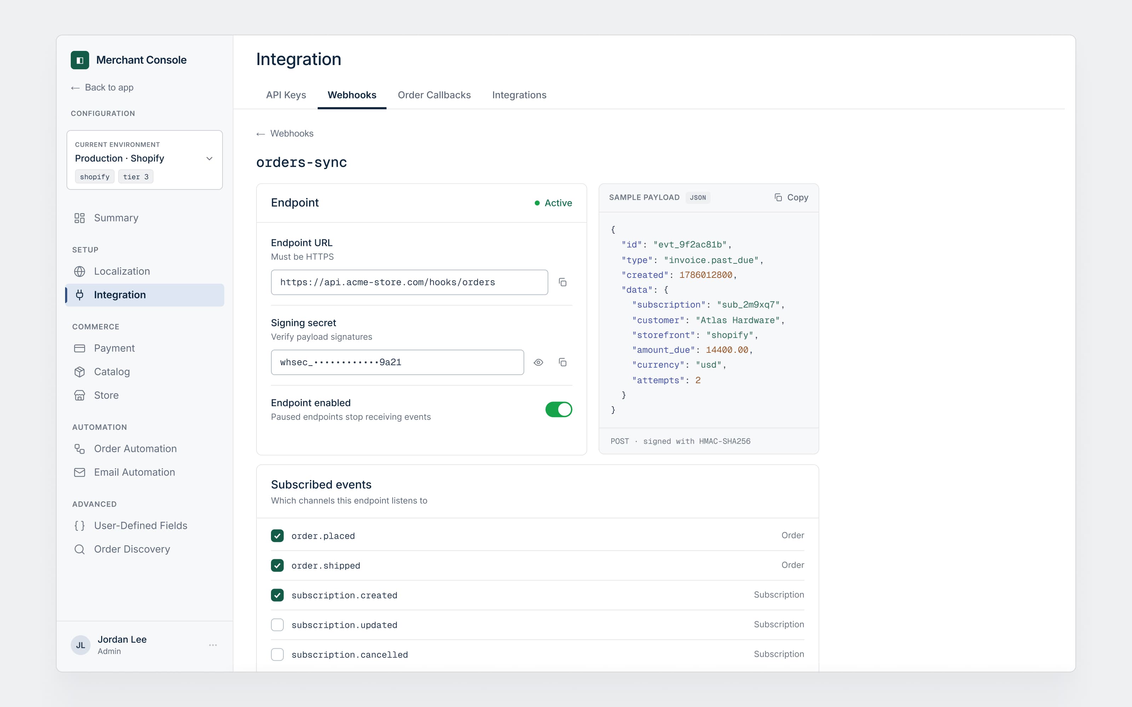Click the tier 3 environment tag

pos(135,177)
